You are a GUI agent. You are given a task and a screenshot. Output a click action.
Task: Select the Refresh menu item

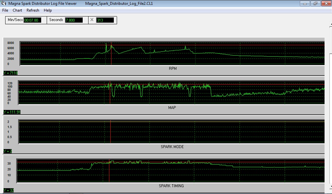33,10
